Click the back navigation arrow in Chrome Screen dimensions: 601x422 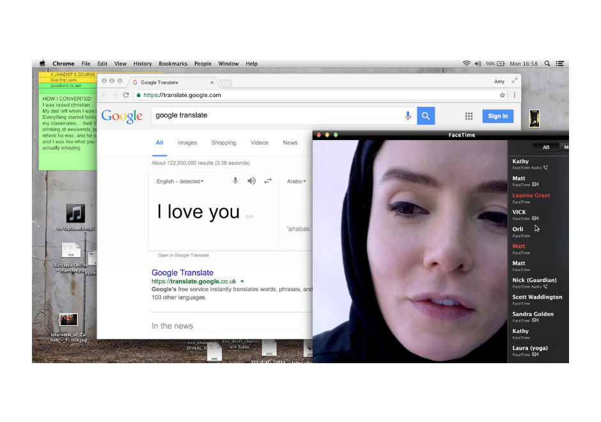104,94
